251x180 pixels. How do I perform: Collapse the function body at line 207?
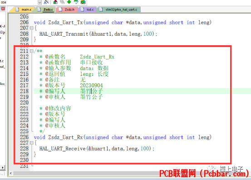pyautogui.click(x=32, y=28)
